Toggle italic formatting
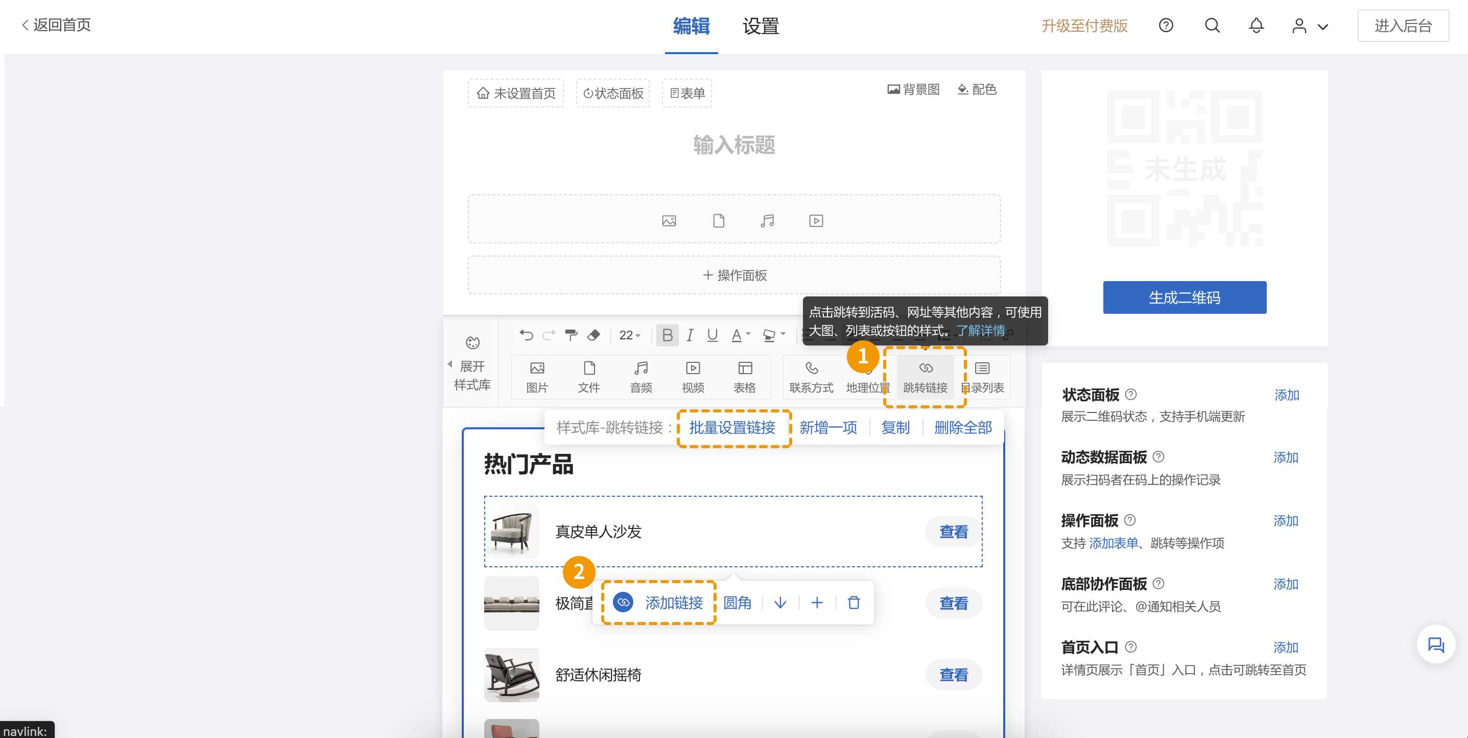The height and width of the screenshot is (738, 1468). pos(690,335)
